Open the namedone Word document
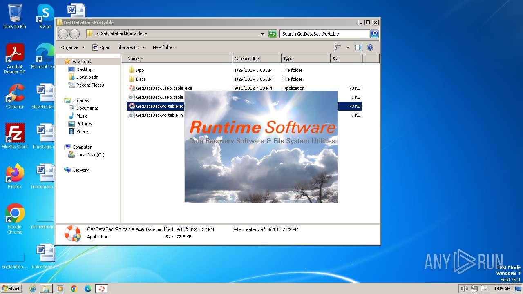Screen dimensions: 523x294 45,256
